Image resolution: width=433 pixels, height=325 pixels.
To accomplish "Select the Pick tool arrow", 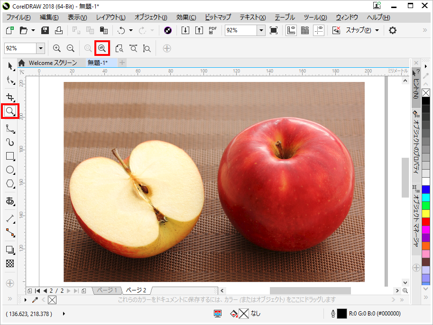I will (x=10, y=66).
